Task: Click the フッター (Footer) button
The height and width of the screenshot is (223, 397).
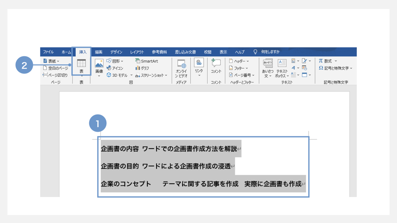Action: point(239,68)
